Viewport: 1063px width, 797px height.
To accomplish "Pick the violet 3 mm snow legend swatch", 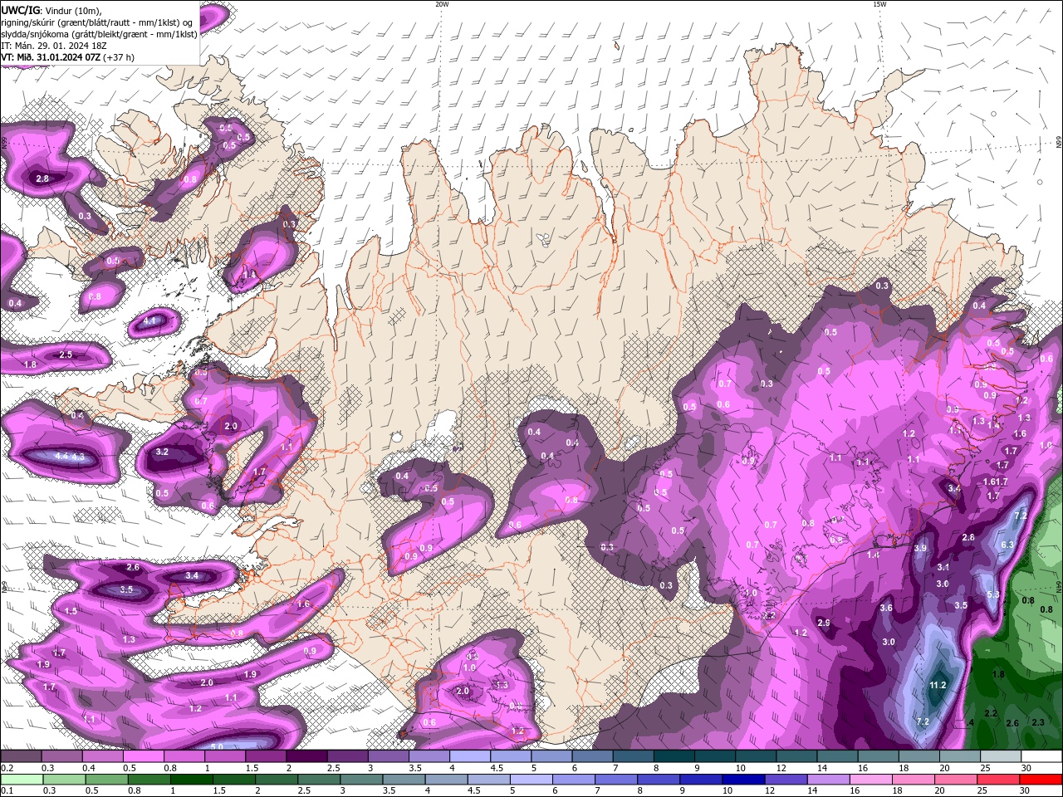I will coord(389,756).
